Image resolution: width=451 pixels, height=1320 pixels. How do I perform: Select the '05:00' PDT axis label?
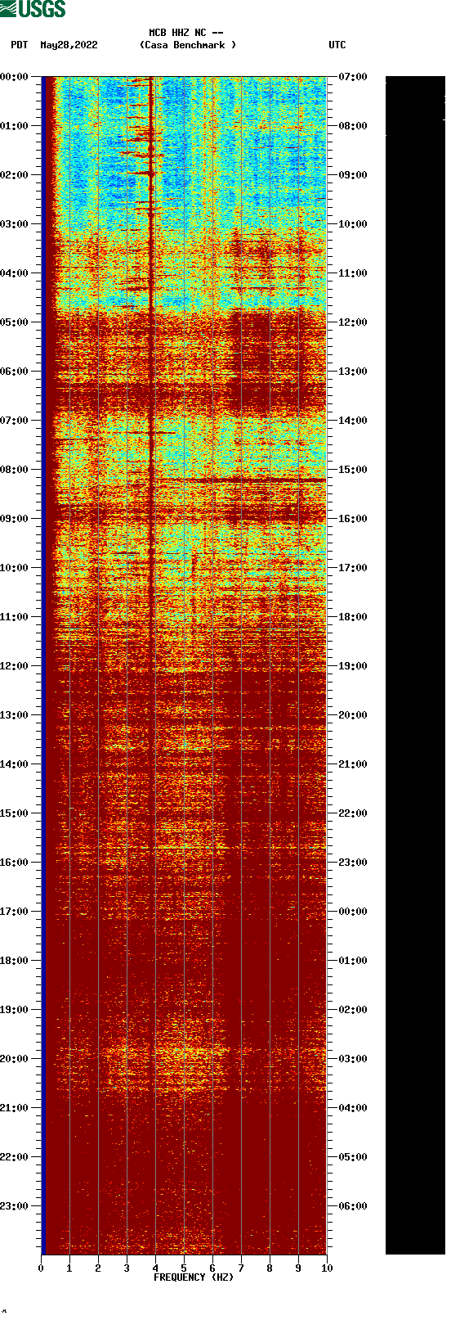[x=15, y=322]
